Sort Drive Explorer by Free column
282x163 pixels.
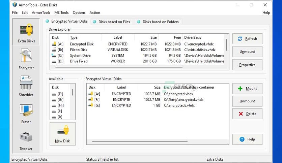click(177, 37)
